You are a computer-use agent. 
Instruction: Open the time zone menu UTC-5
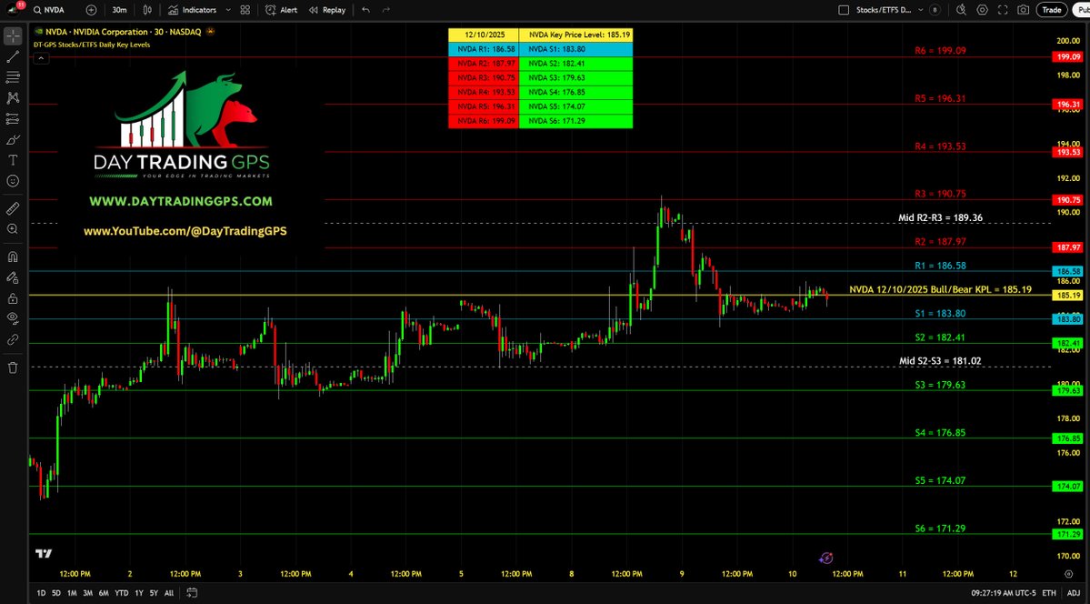pyautogui.click(x=1003, y=593)
